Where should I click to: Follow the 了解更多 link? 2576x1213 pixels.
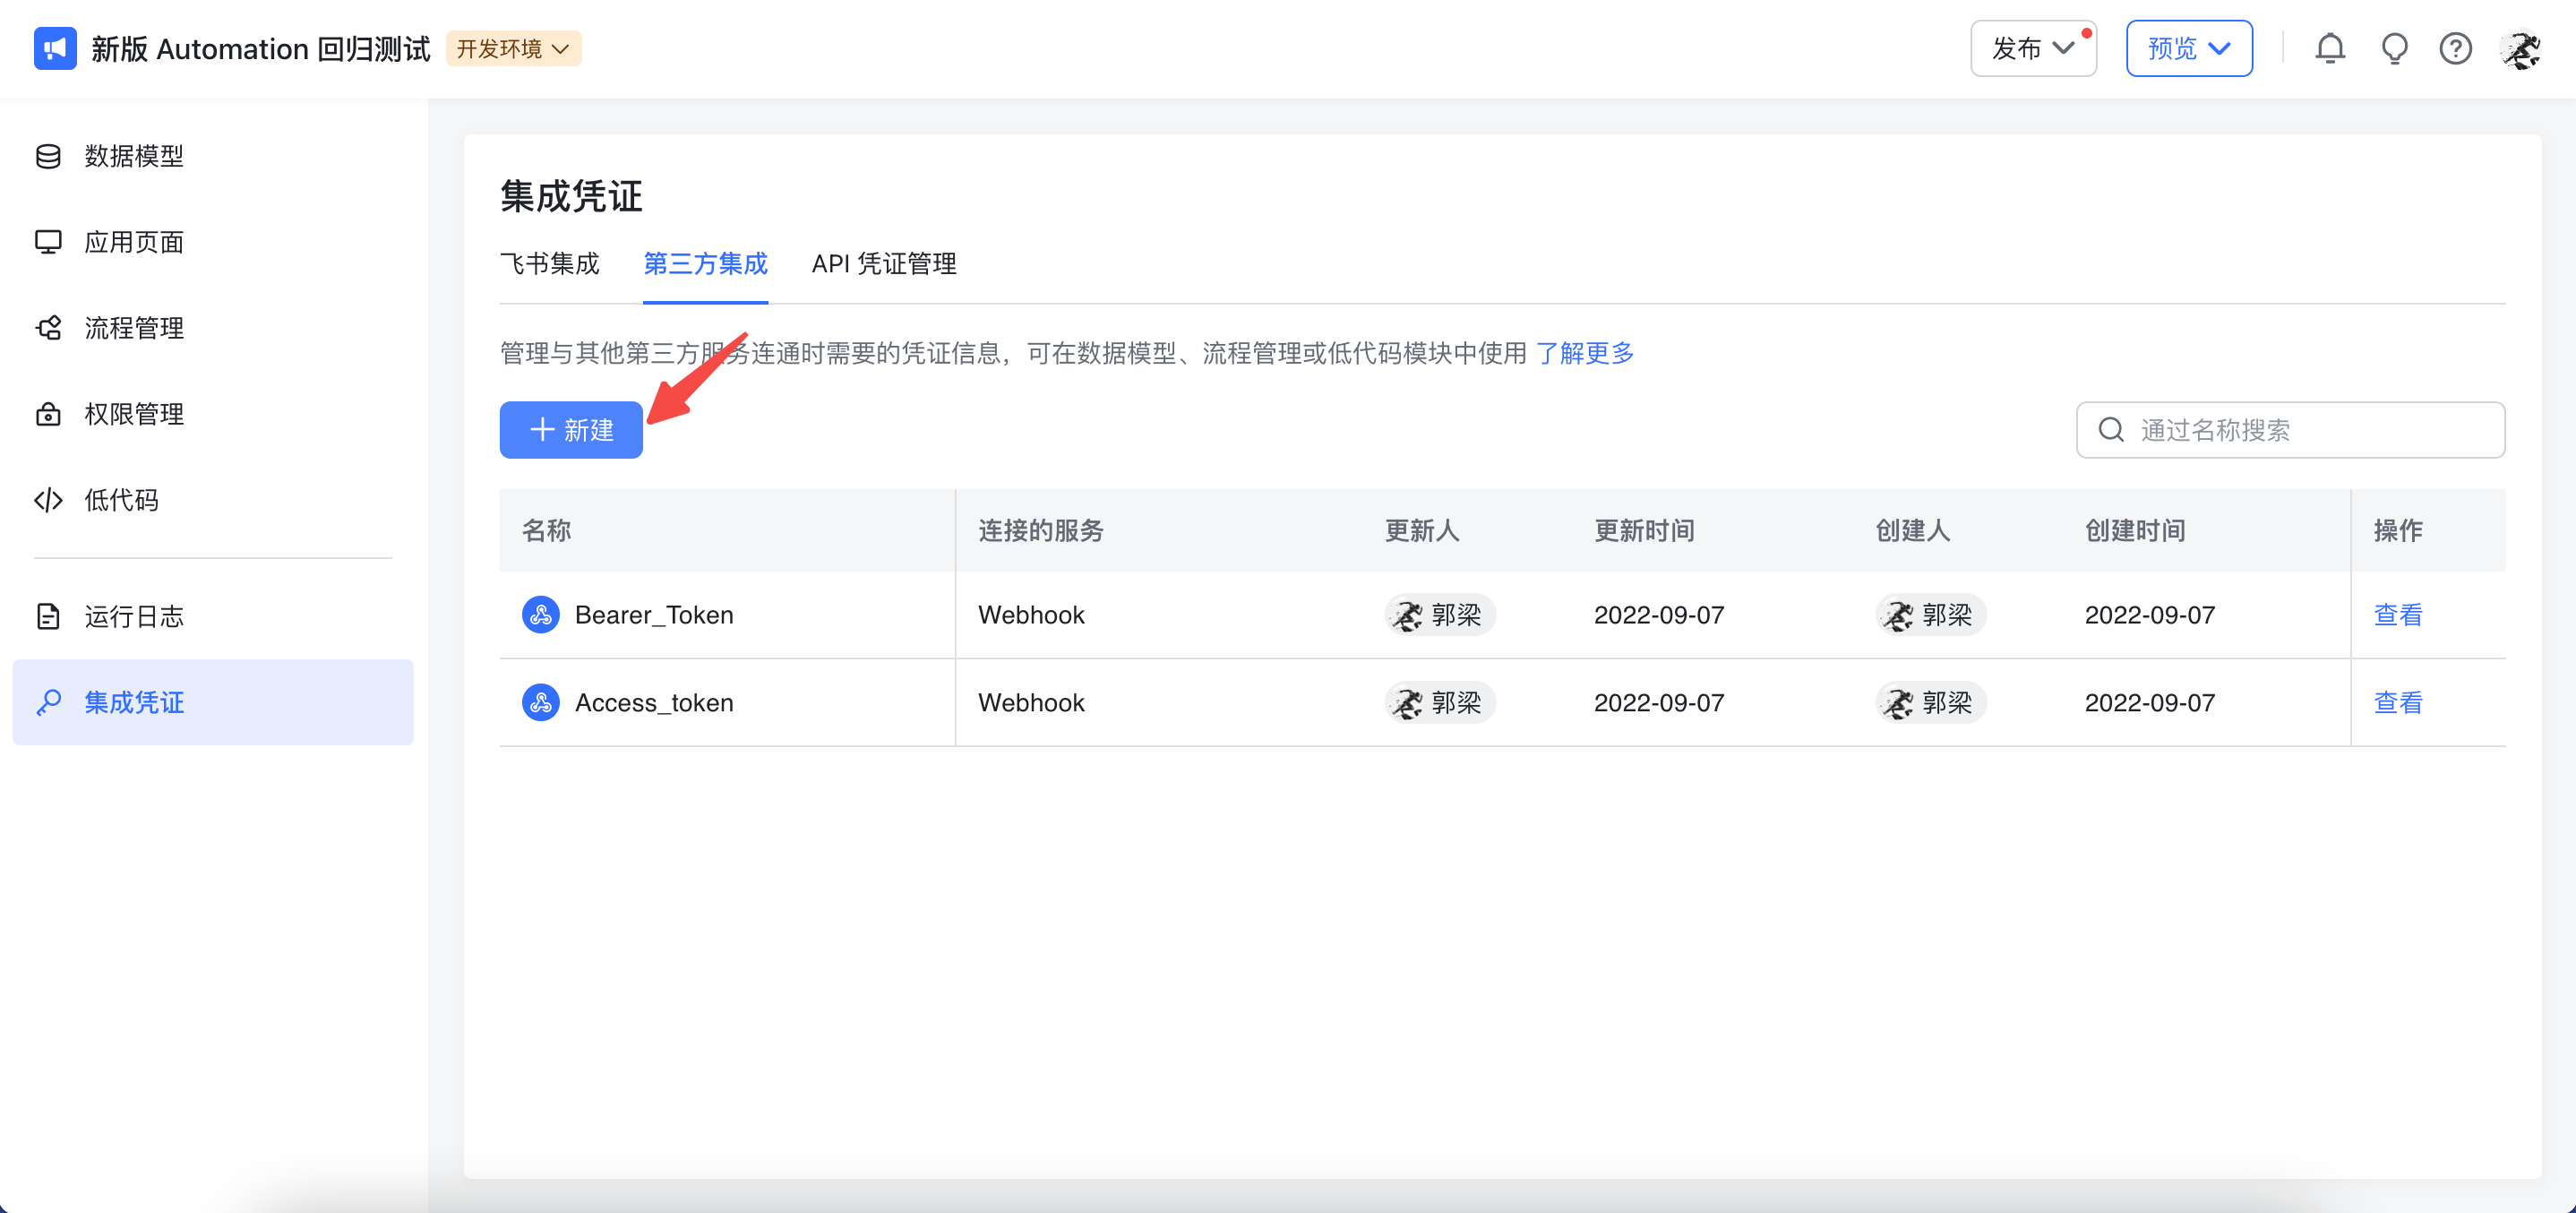pos(1584,353)
